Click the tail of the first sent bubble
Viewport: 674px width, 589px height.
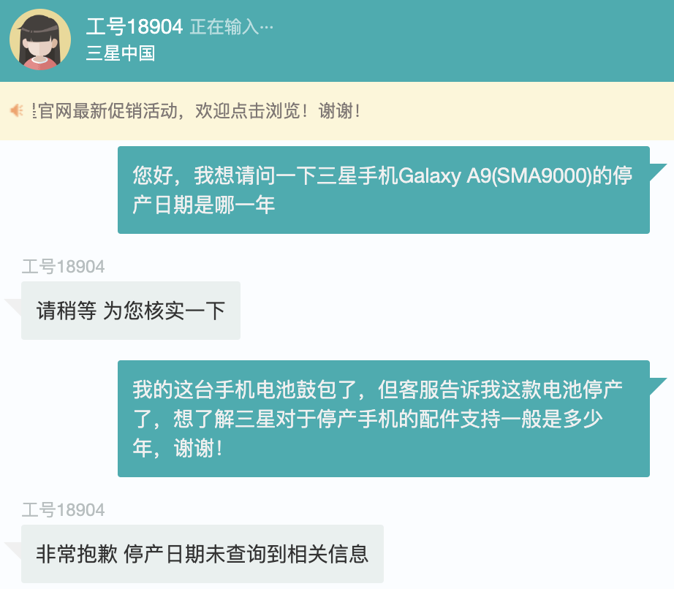pos(658,172)
